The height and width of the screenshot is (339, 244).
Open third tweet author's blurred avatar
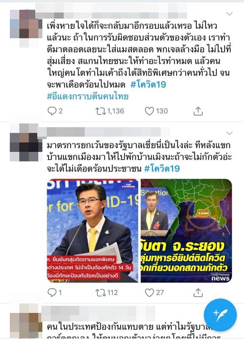coord(26,321)
